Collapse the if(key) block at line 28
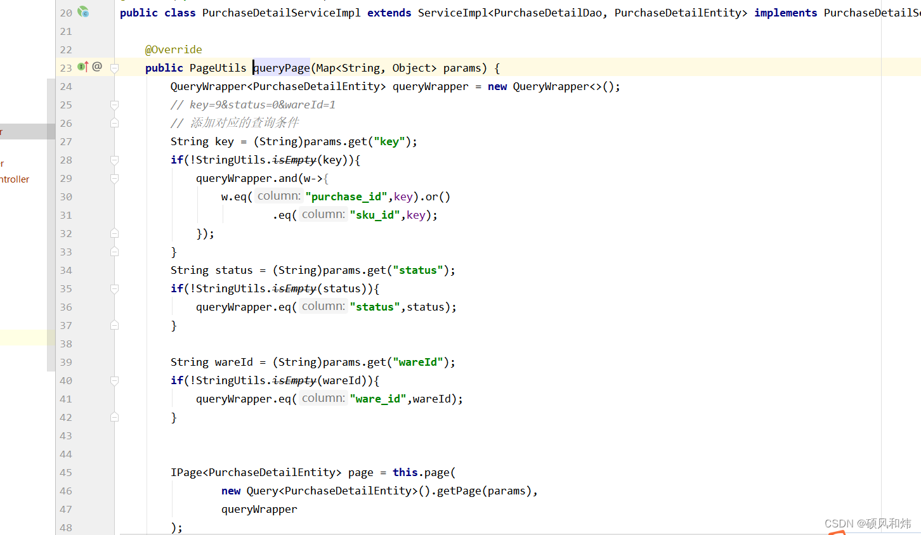The height and width of the screenshot is (535, 921). 114,160
